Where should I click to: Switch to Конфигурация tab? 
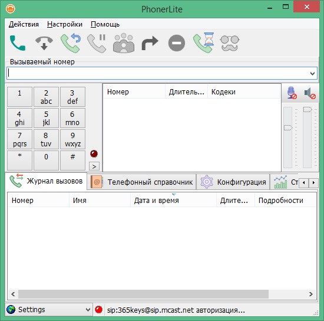pyautogui.click(x=233, y=182)
